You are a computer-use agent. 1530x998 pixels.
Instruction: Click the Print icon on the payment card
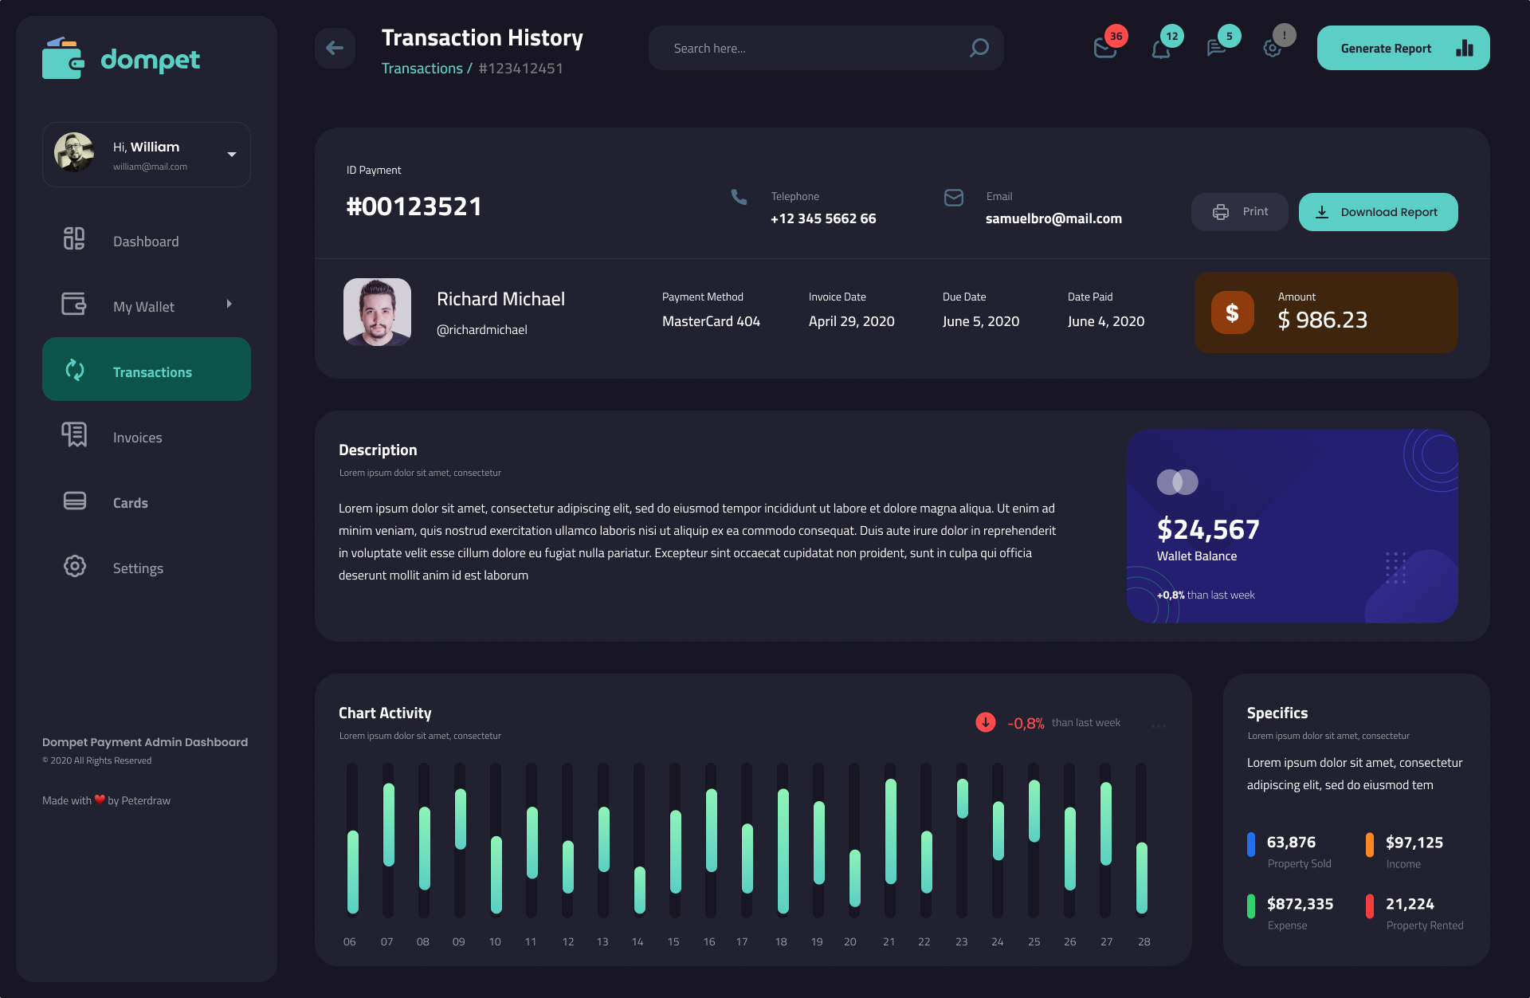[x=1220, y=211]
